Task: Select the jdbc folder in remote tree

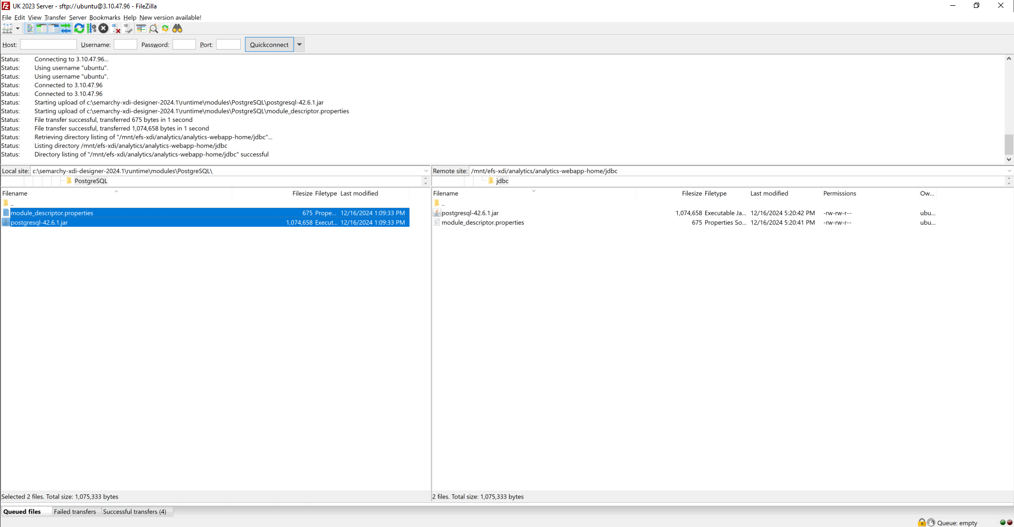Action: (x=502, y=181)
